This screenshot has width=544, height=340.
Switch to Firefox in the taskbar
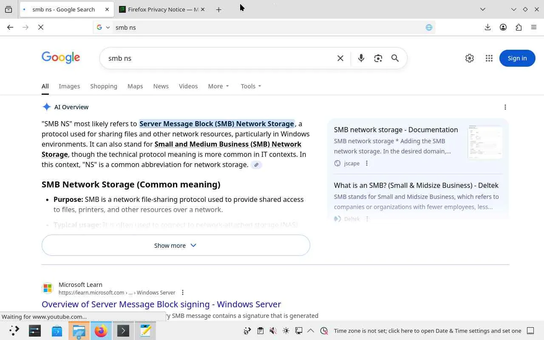pos(101,331)
